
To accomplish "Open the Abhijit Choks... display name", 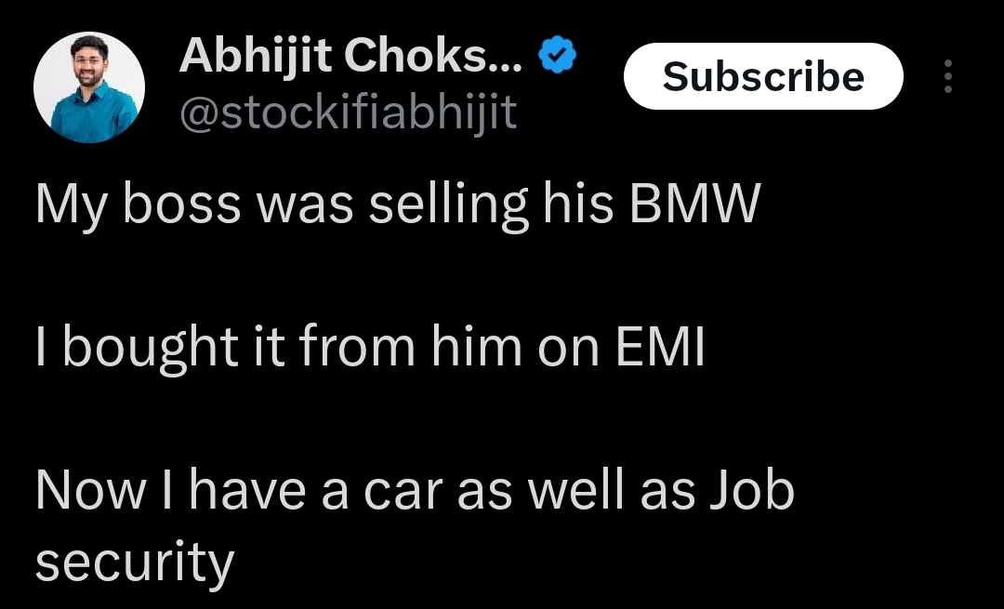I will (x=350, y=58).
